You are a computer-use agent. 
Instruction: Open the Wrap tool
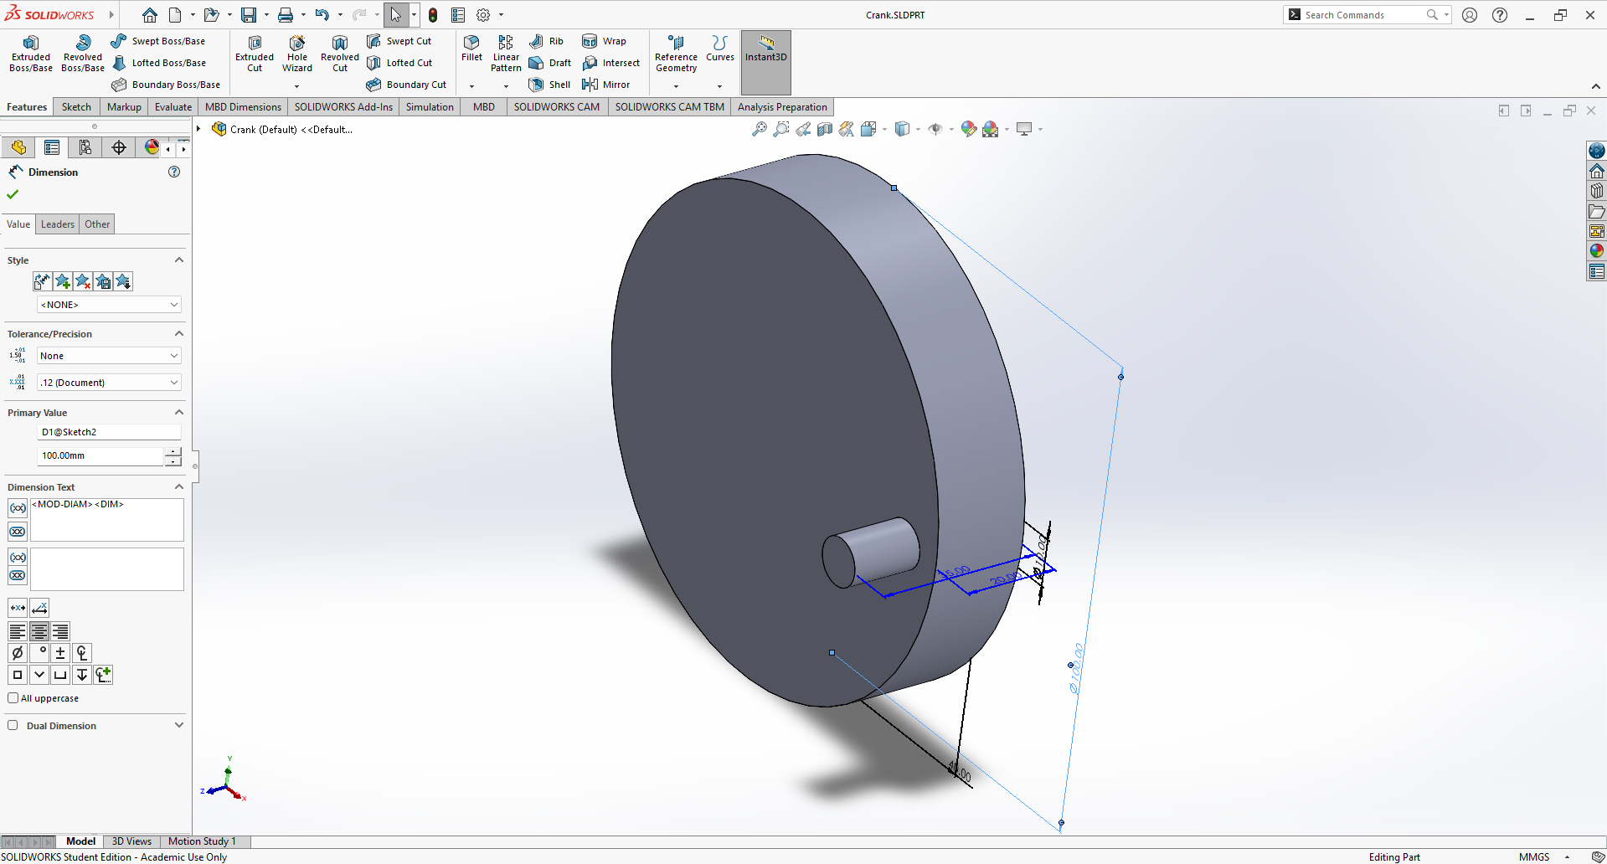tap(604, 41)
